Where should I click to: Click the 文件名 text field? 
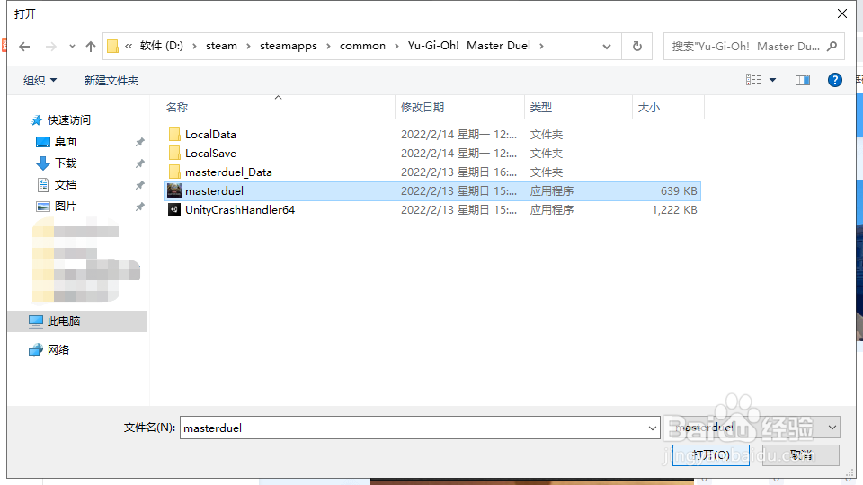pyautogui.click(x=413, y=428)
